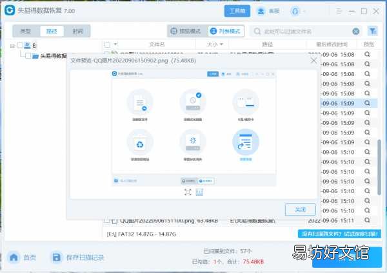Click the previewed screenshot image in the dialog
Screen dimensions: 387x273
click(193, 128)
